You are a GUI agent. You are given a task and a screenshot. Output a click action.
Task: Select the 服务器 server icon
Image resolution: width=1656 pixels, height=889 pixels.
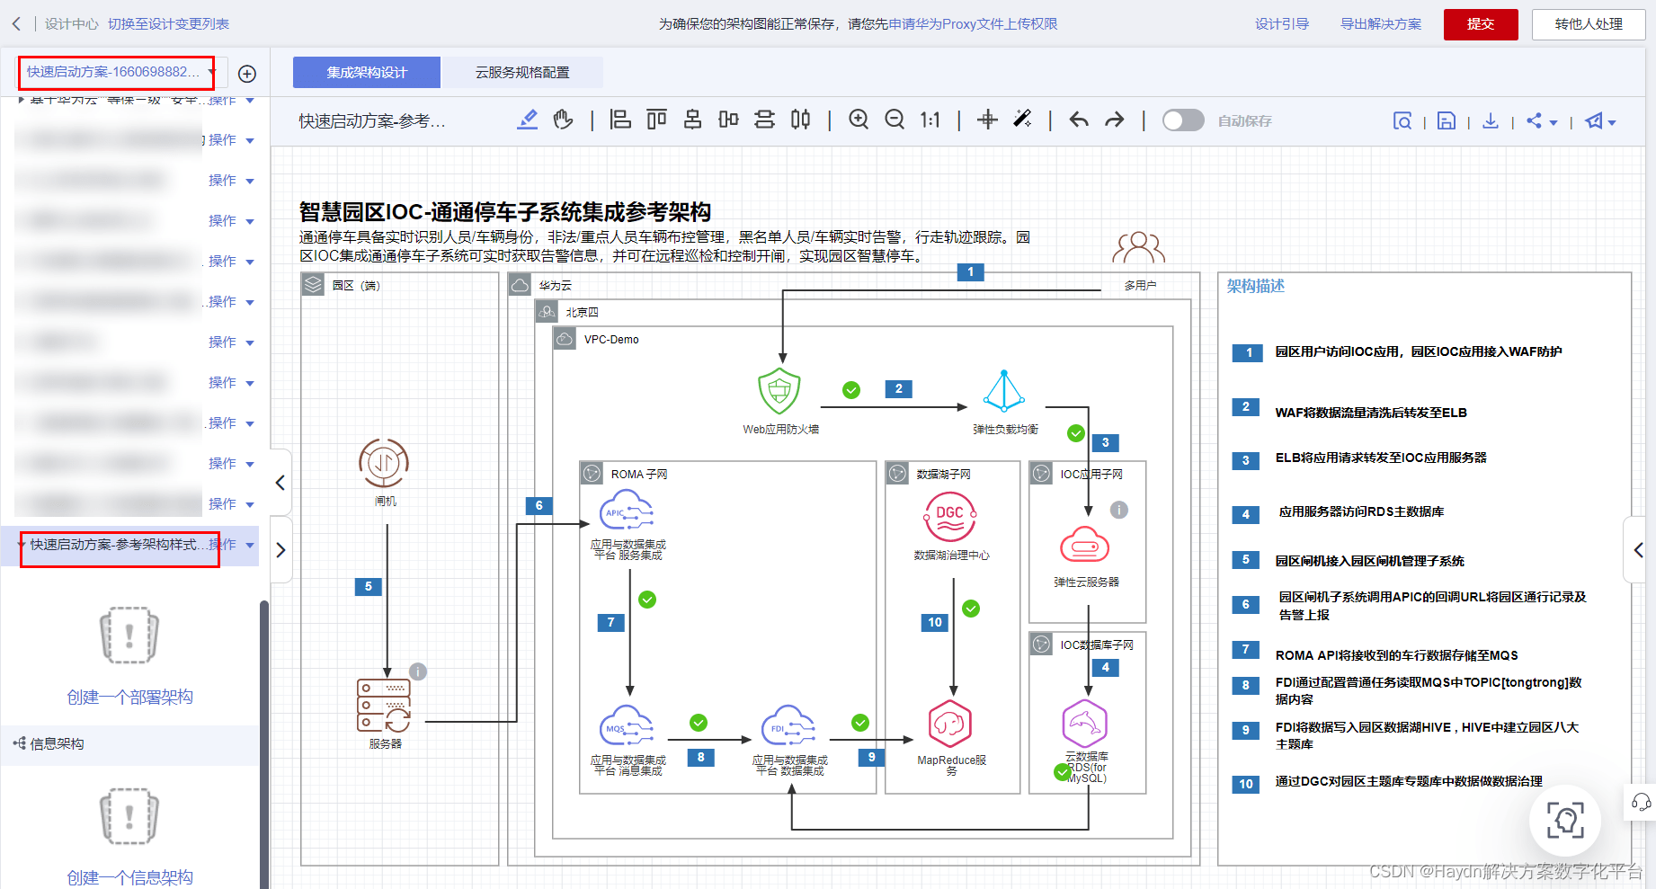coord(384,705)
